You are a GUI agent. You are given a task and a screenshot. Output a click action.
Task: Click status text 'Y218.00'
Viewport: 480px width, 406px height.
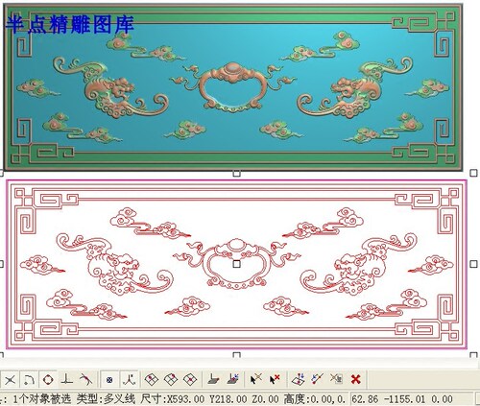(x=228, y=399)
